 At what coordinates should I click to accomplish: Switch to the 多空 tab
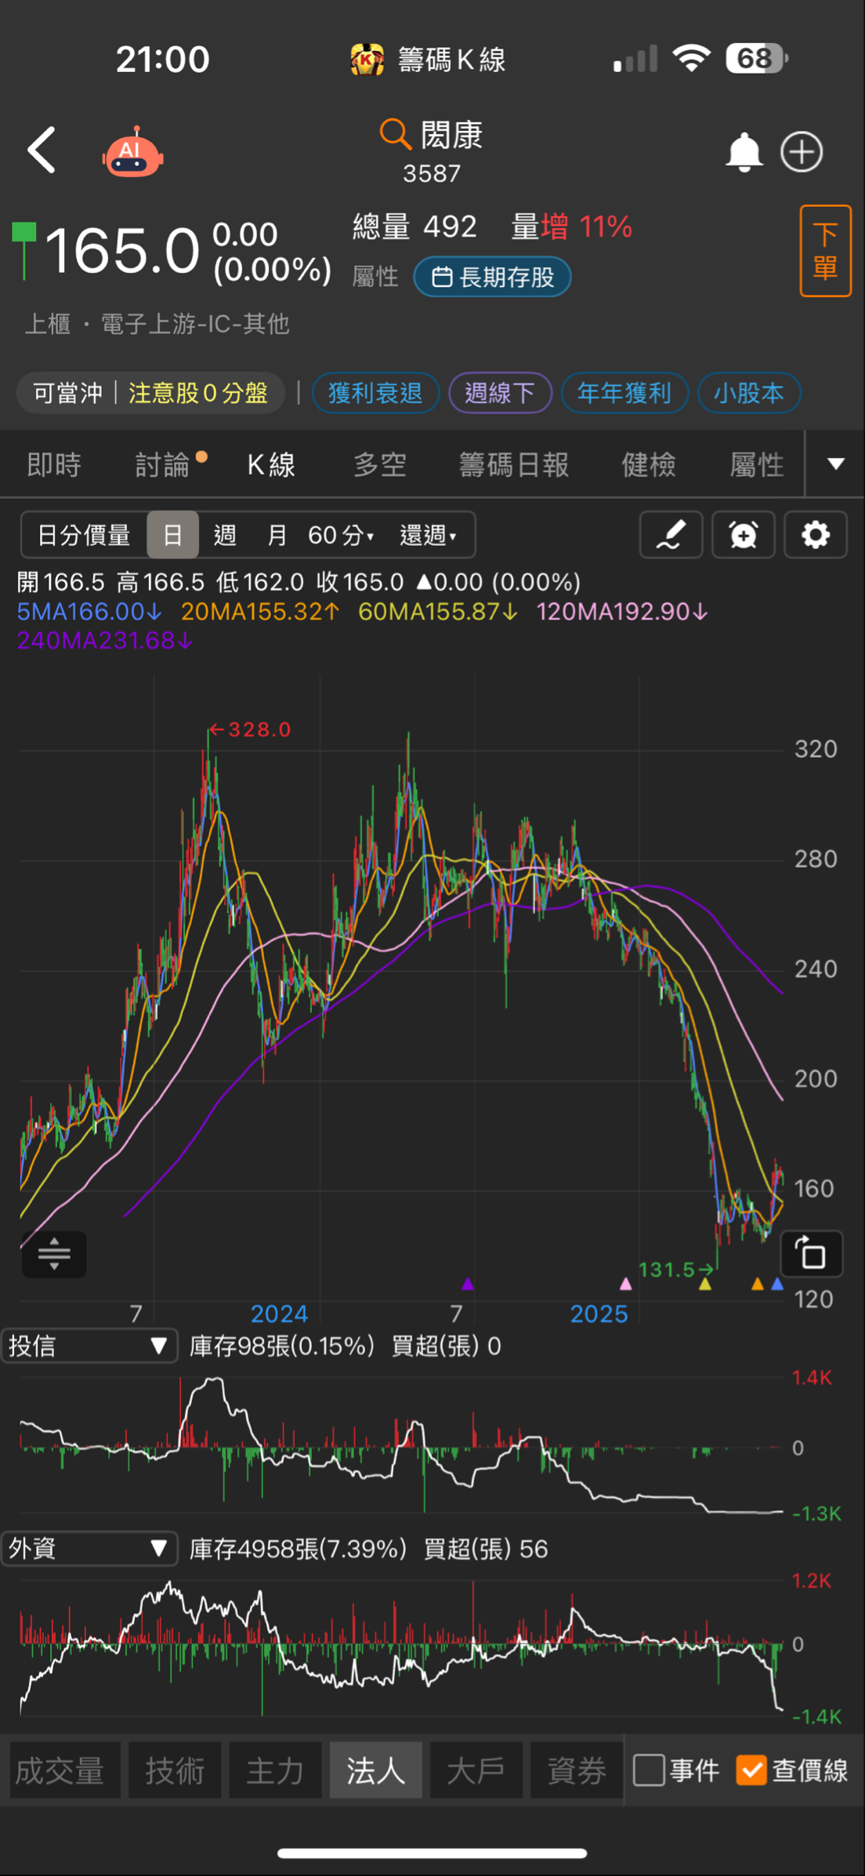[x=380, y=464]
